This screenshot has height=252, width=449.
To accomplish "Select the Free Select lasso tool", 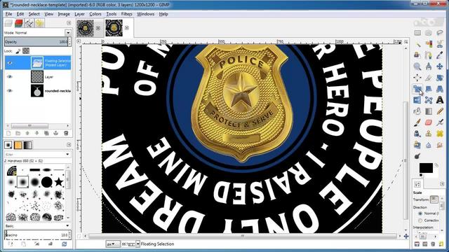I will [440, 33].
